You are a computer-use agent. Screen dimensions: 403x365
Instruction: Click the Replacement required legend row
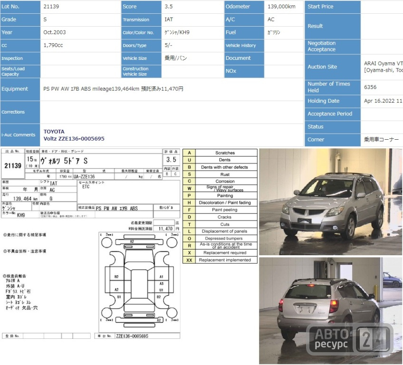220,253
